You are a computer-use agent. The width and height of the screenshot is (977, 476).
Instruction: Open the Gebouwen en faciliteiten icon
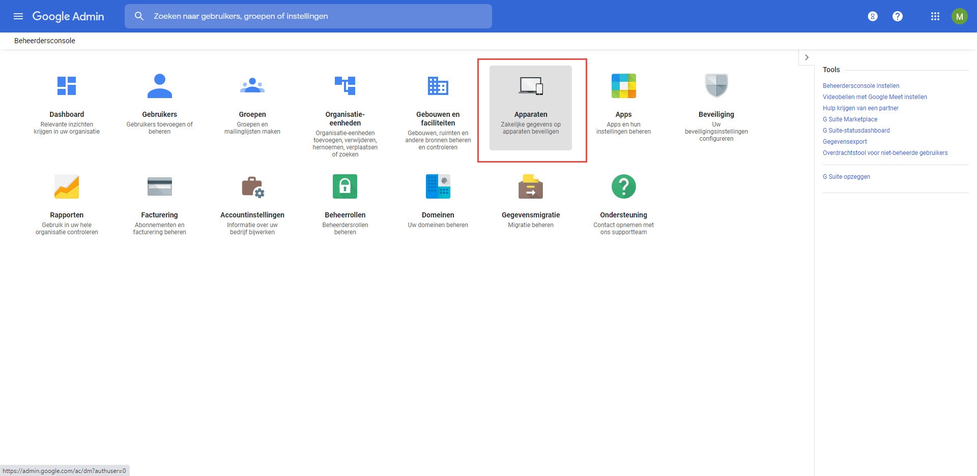click(438, 86)
